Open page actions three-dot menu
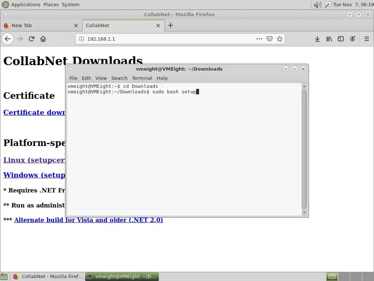Screen dimensions: 374x281 tap(259, 39)
